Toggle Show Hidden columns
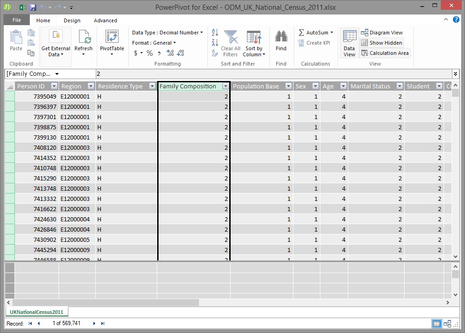This screenshot has width=465, height=333. click(x=382, y=43)
